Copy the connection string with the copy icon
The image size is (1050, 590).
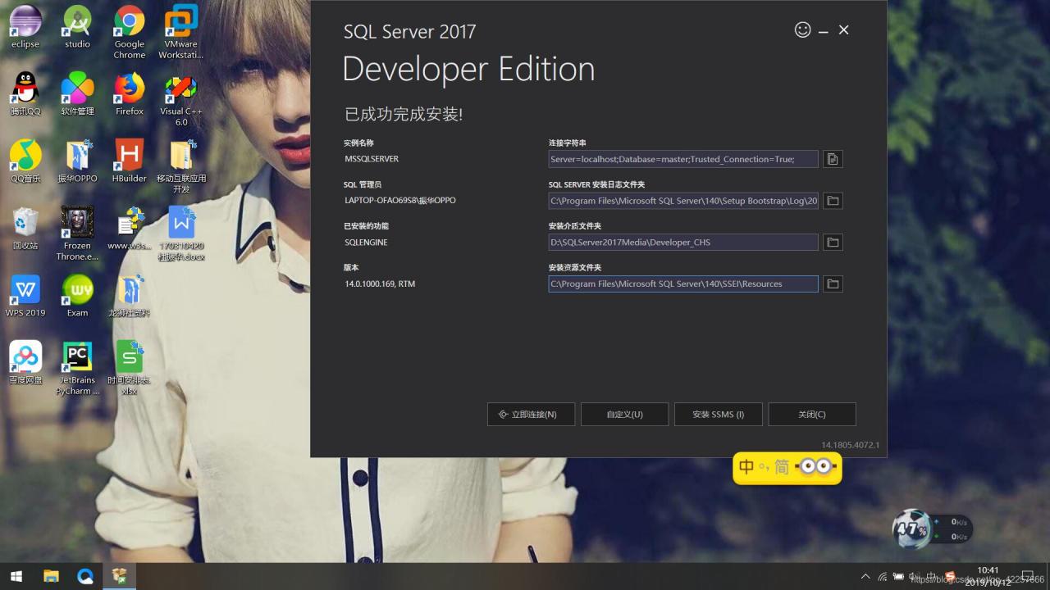pos(833,159)
